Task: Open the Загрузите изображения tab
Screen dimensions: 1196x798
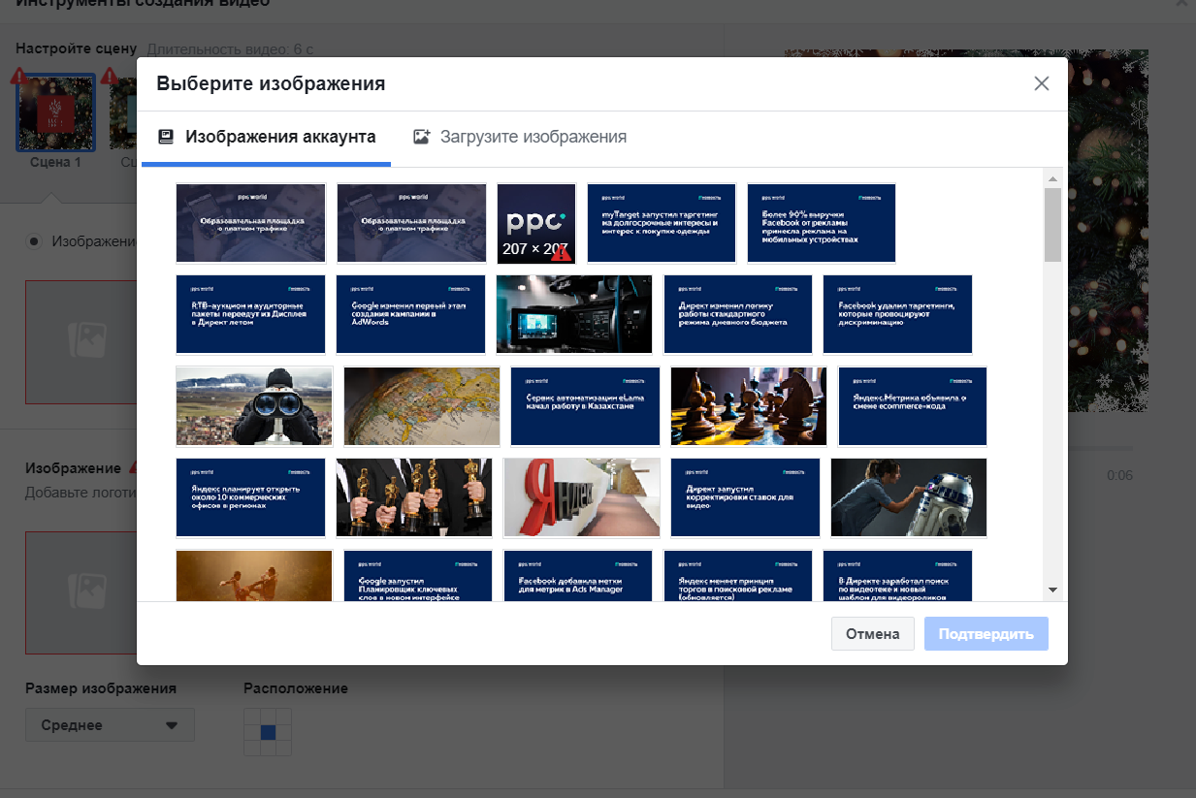Action: click(520, 137)
